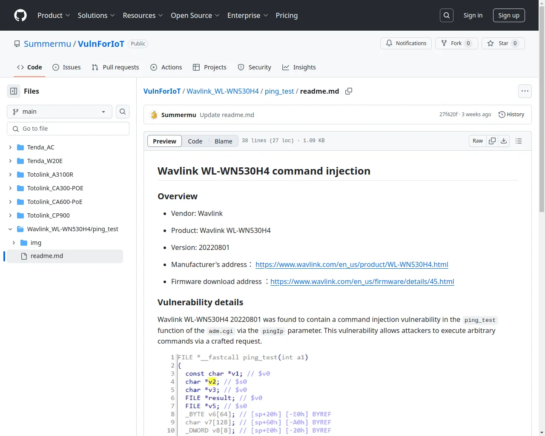Click the Sign up button
This screenshot has width=545, height=436.
509,15
